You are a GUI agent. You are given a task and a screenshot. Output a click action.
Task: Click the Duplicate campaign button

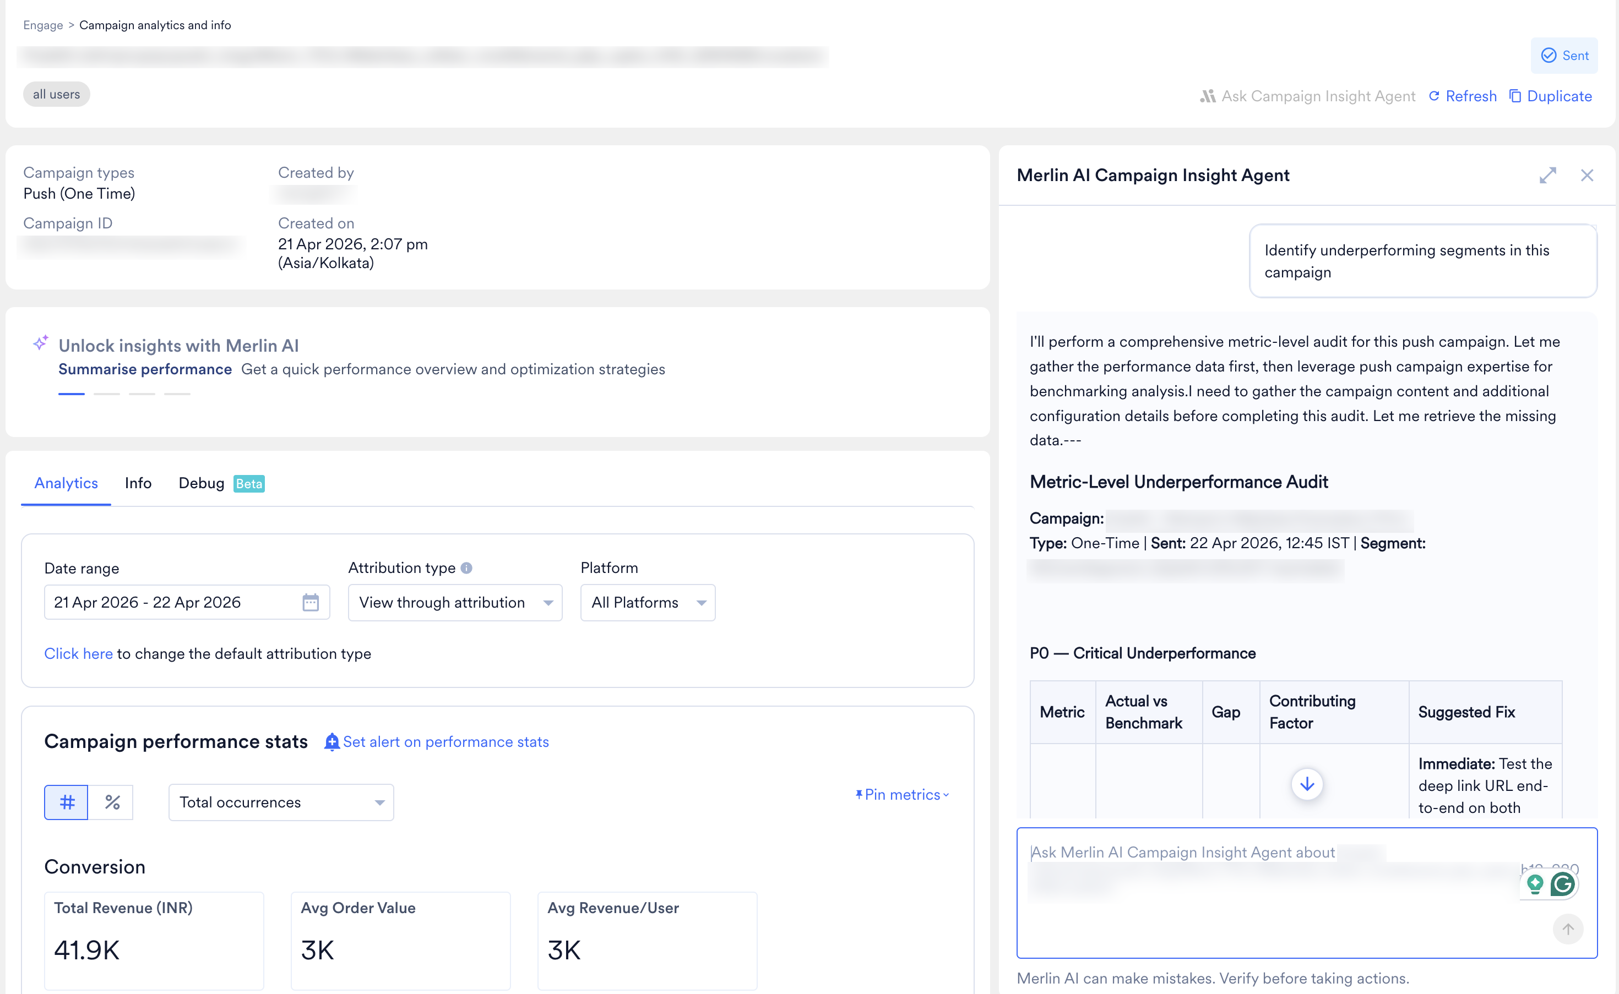pos(1550,96)
